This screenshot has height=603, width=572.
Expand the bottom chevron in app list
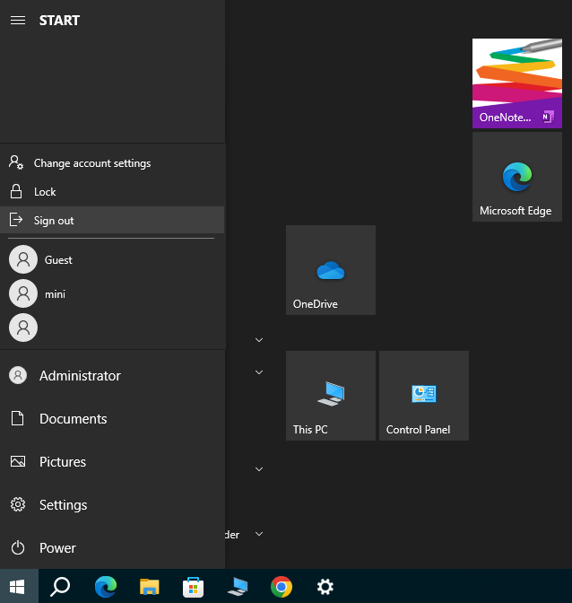pos(259,534)
